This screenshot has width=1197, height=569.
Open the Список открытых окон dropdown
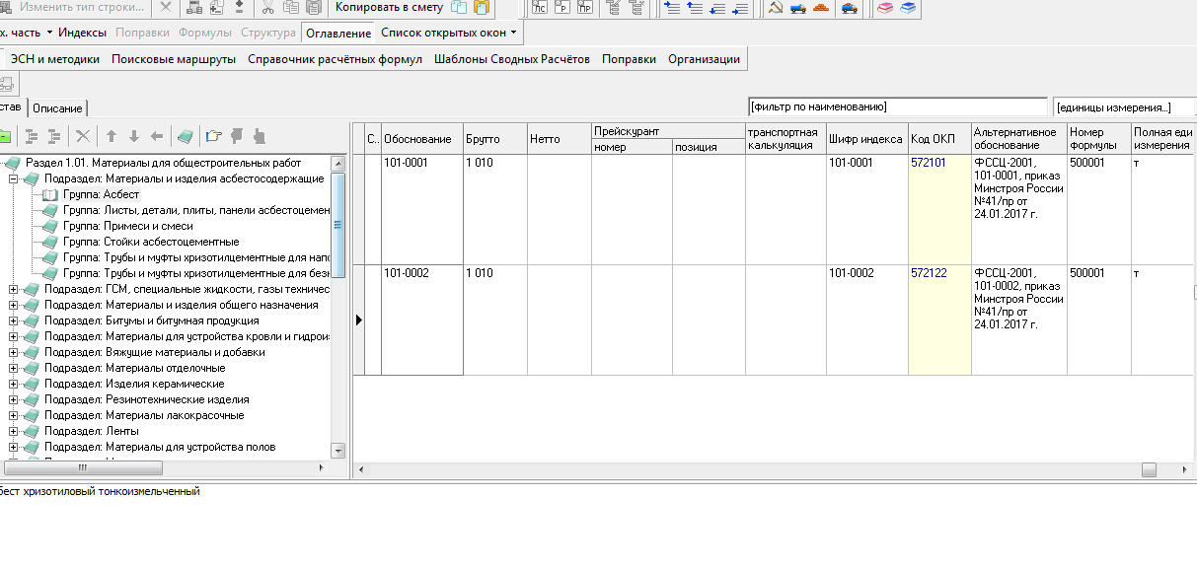(448, 33)
